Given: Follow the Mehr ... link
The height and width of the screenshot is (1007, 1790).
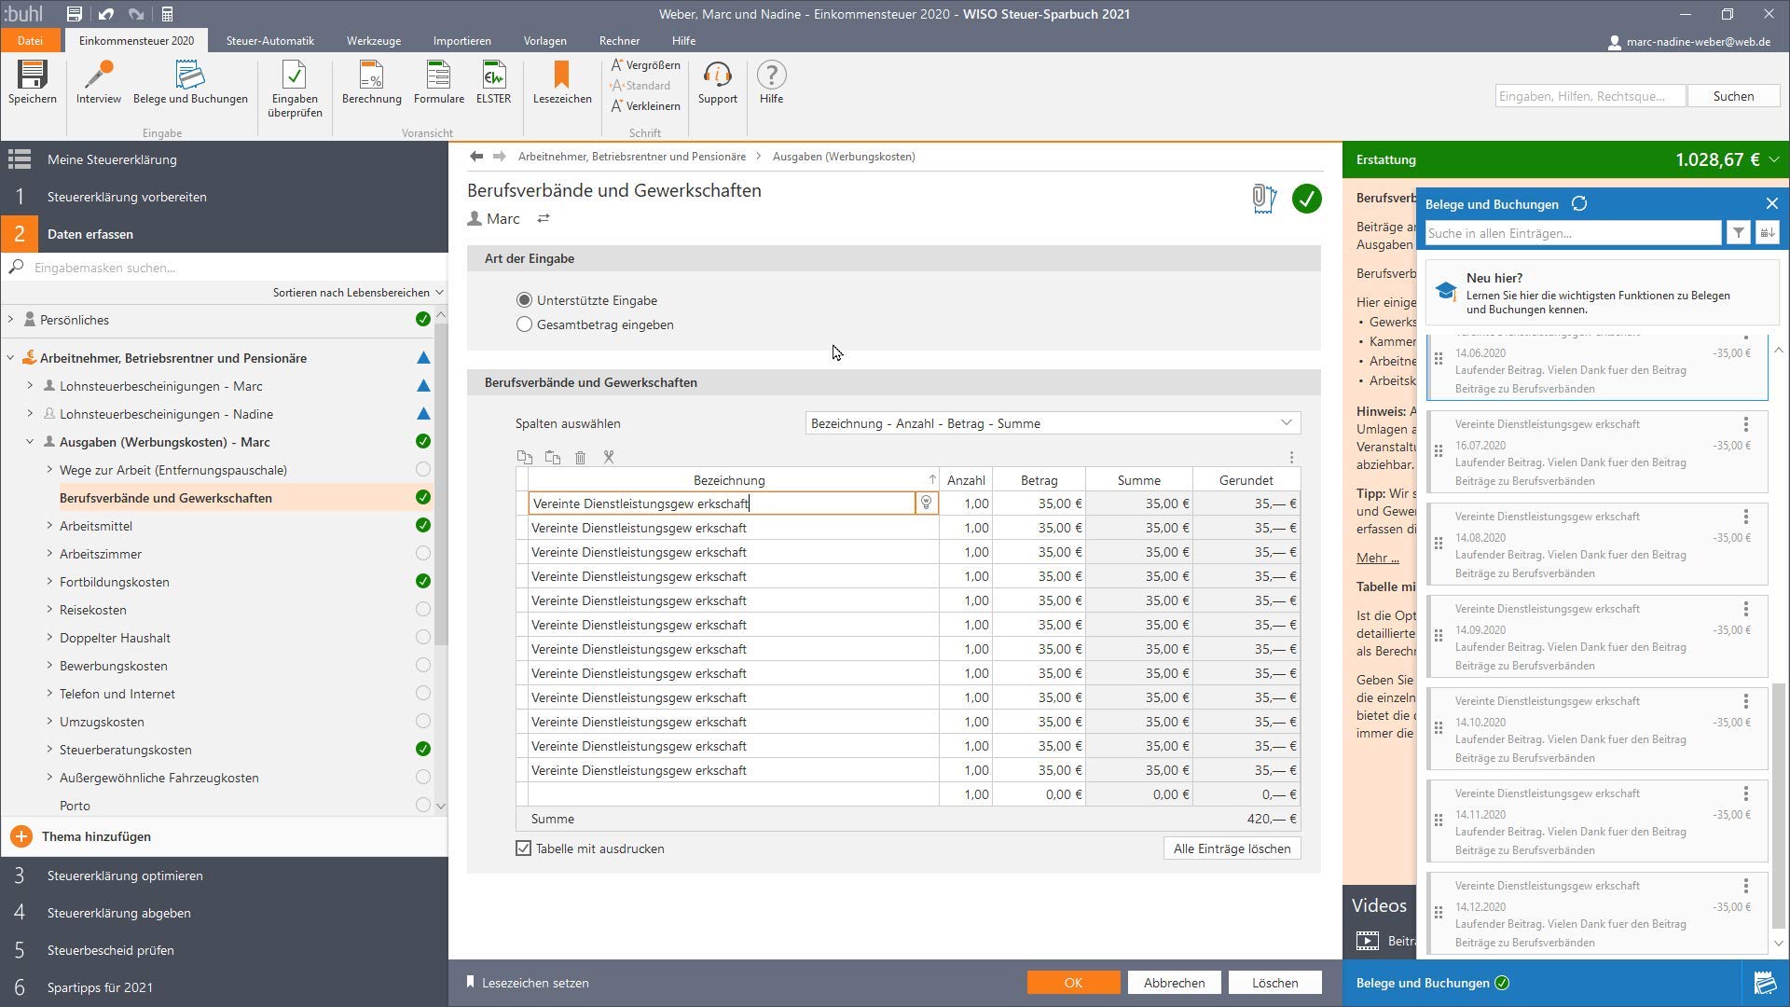Looking at the screenshot, I should pyautogui.click(x=1377, y=558).
